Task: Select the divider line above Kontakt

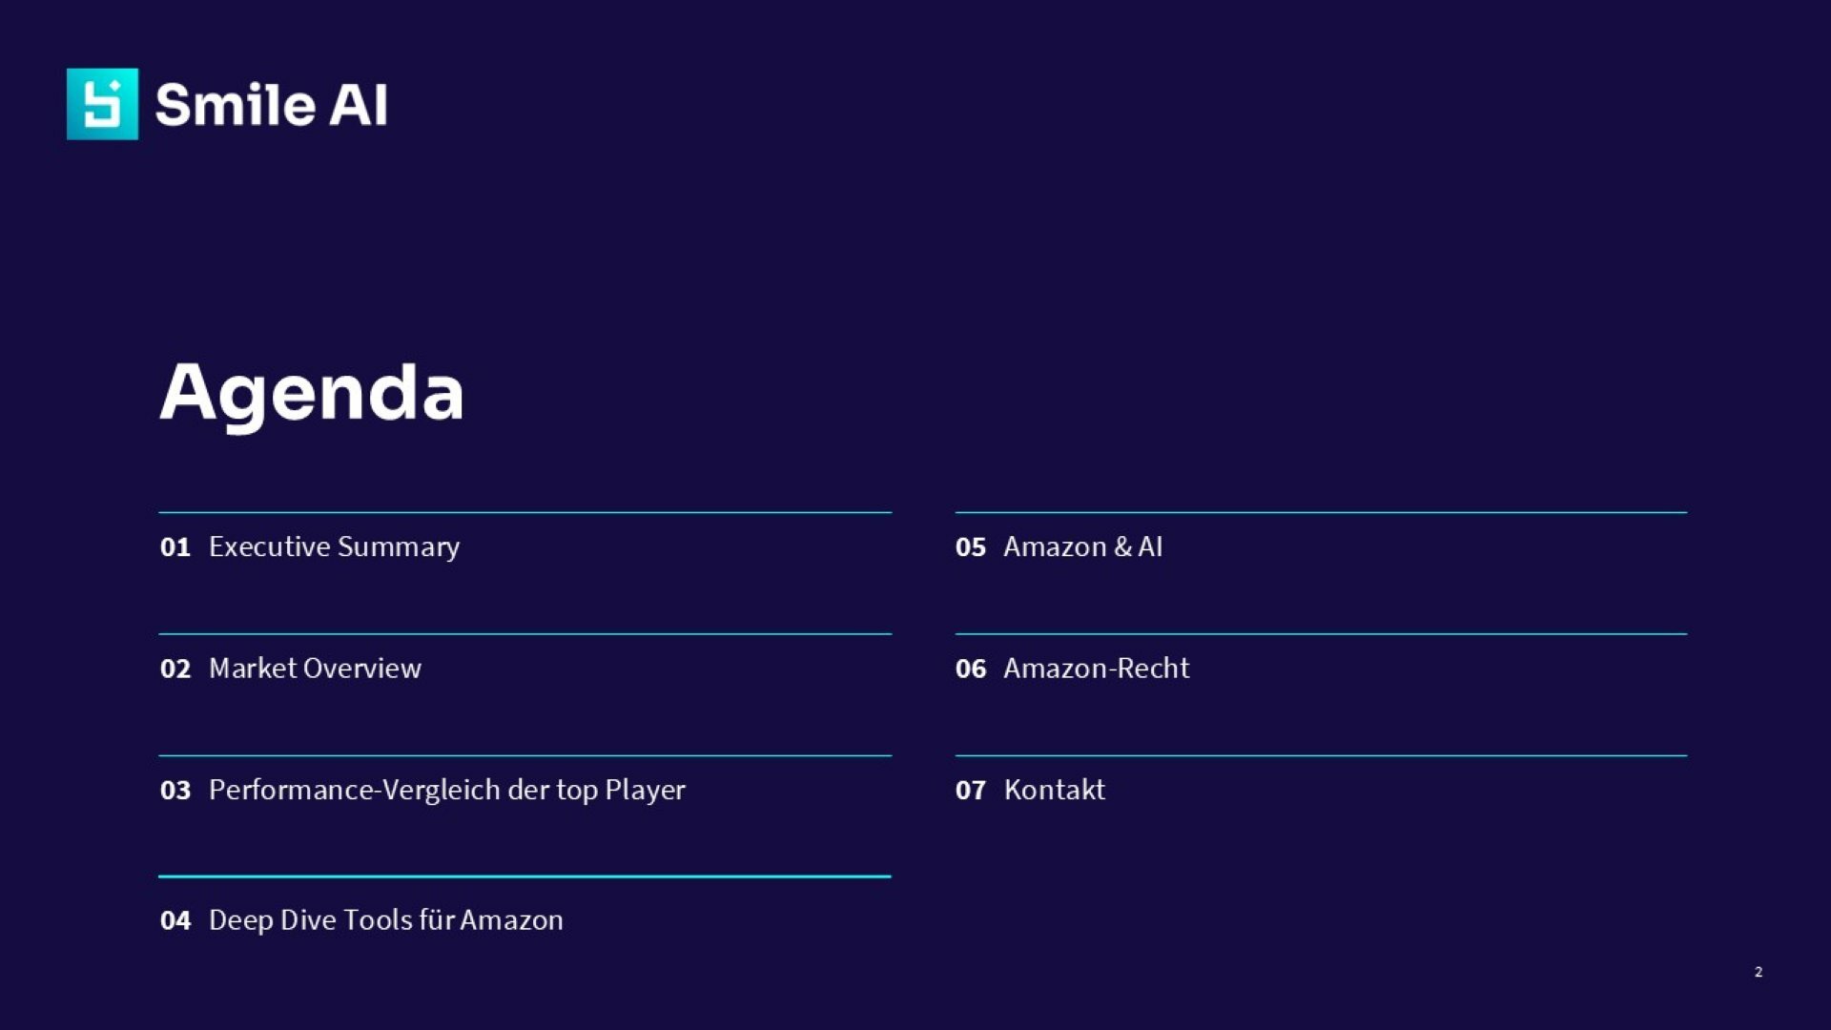Action: [1321, 755]
